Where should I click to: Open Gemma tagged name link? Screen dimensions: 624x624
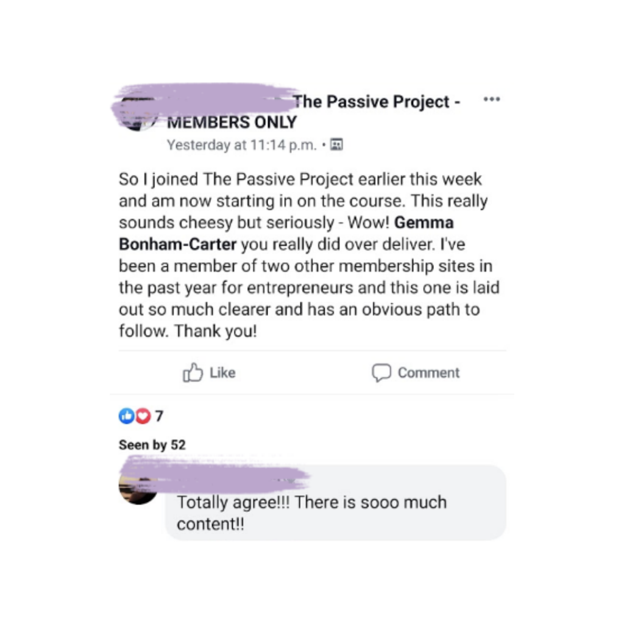[x=424, y=222]
